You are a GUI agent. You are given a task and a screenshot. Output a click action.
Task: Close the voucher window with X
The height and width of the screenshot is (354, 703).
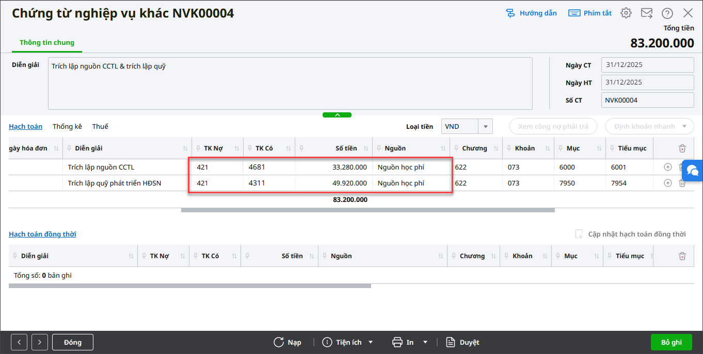tap(688, 13)
